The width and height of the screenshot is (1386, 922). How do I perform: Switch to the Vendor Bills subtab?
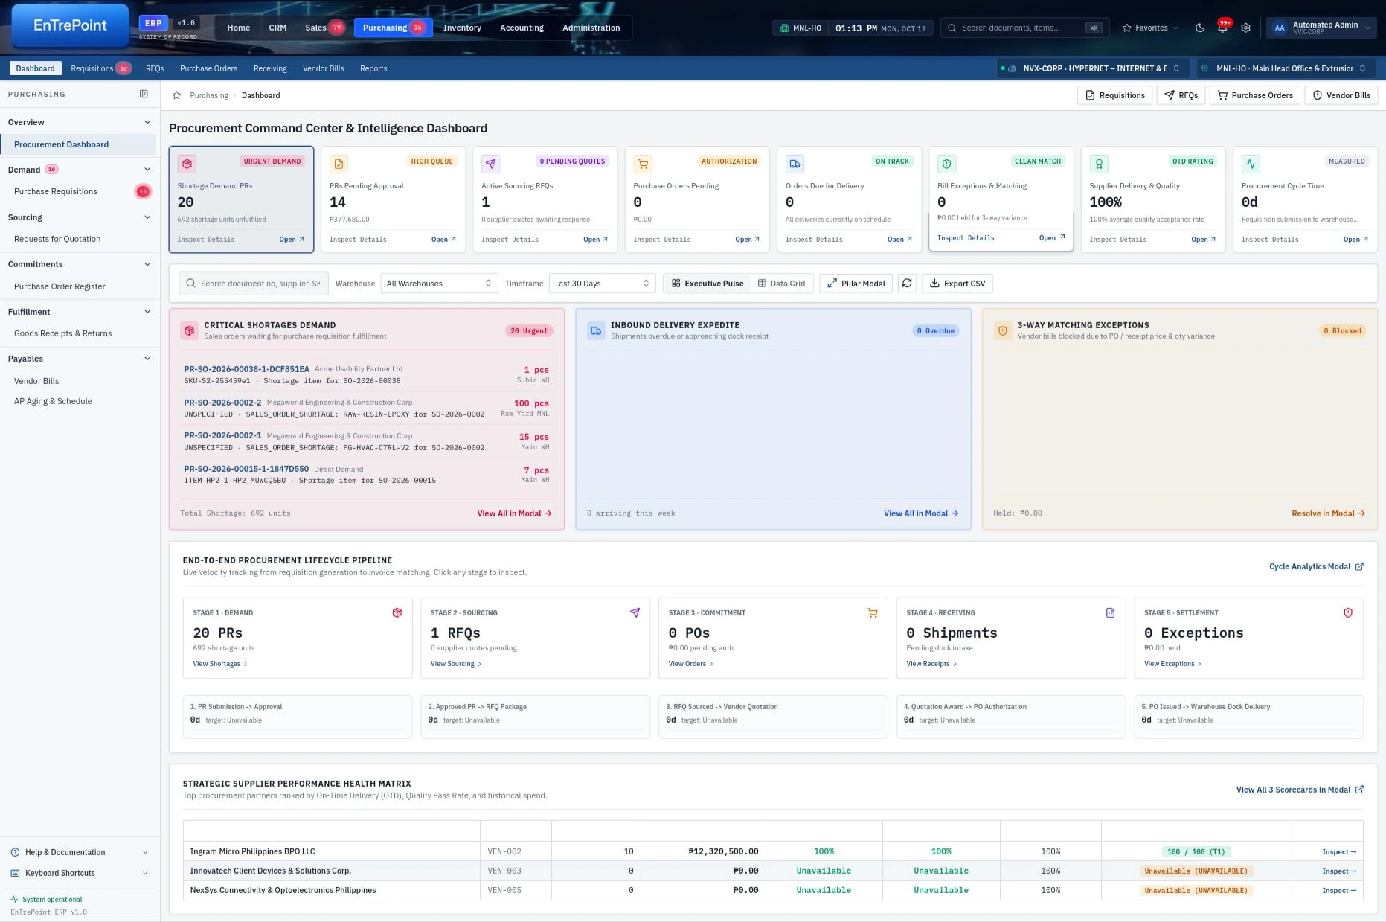[323, 68]
